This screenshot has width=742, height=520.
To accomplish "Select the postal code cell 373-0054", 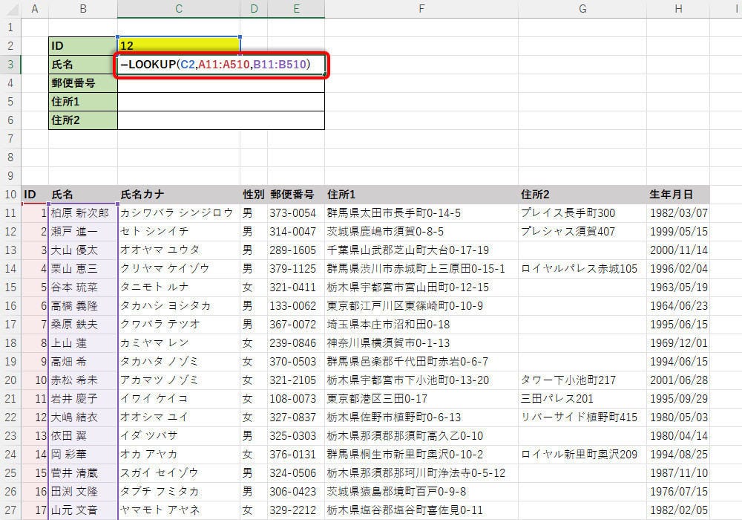I will (x=295, y=213).
